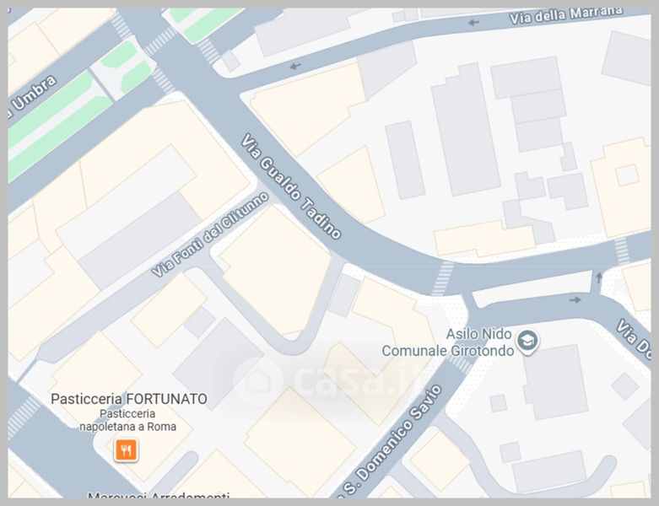Click the right-pointing one-way arrow above Asilo Nido
The image size is (659, 506).
575,300
